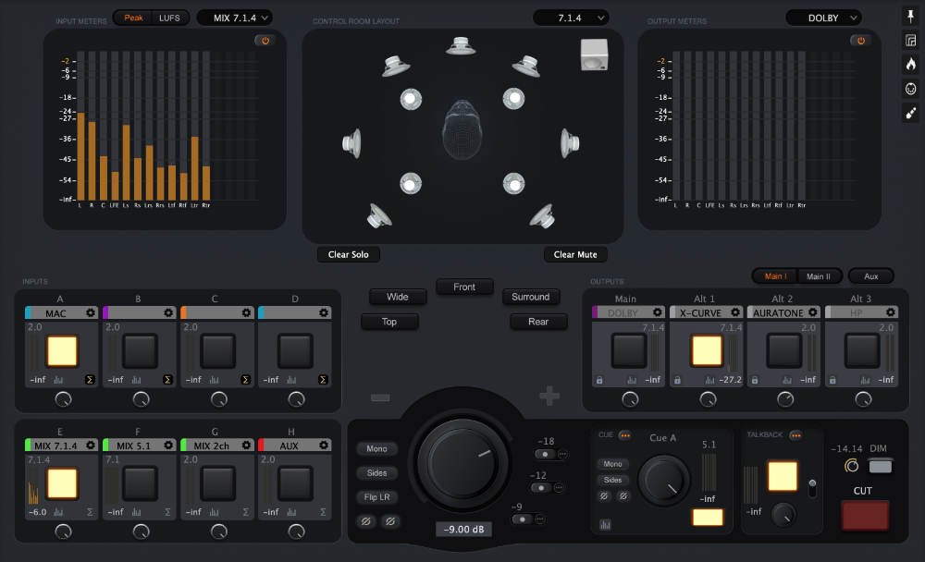The height and width of the screenshot is (562, 925).
Task: Click the flame icon on the right sidebar
Action: click(x=909, y=63)
